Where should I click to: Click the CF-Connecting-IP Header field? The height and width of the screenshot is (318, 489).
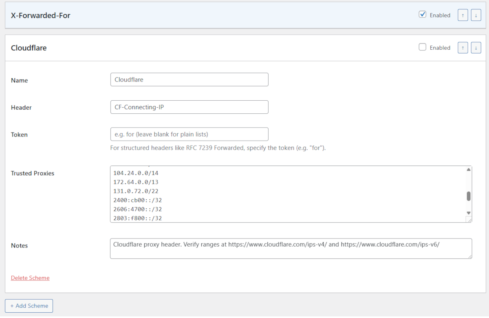point(189,107)
